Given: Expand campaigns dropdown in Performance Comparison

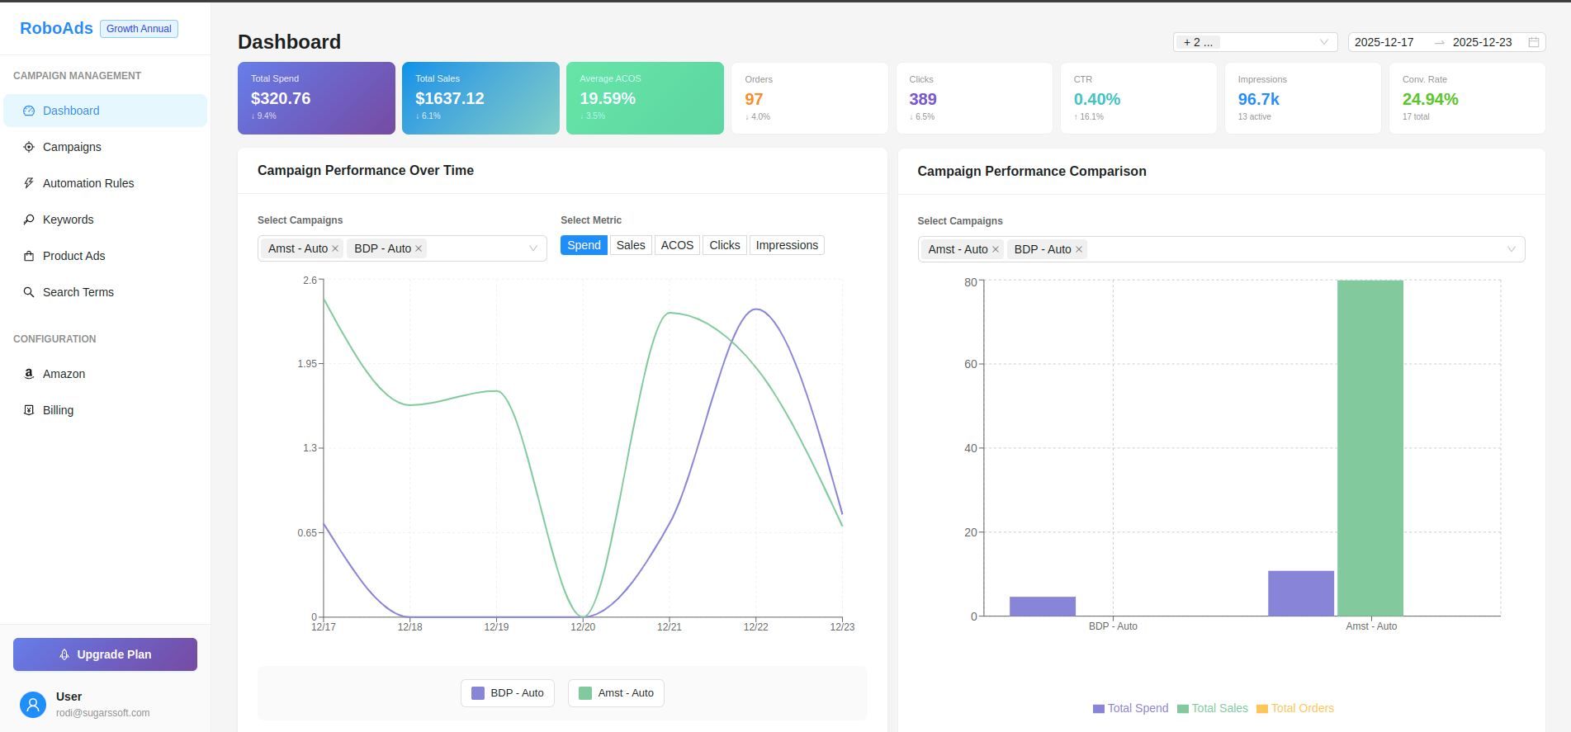Looking at the screenshot, I should tap(1512, 249).
